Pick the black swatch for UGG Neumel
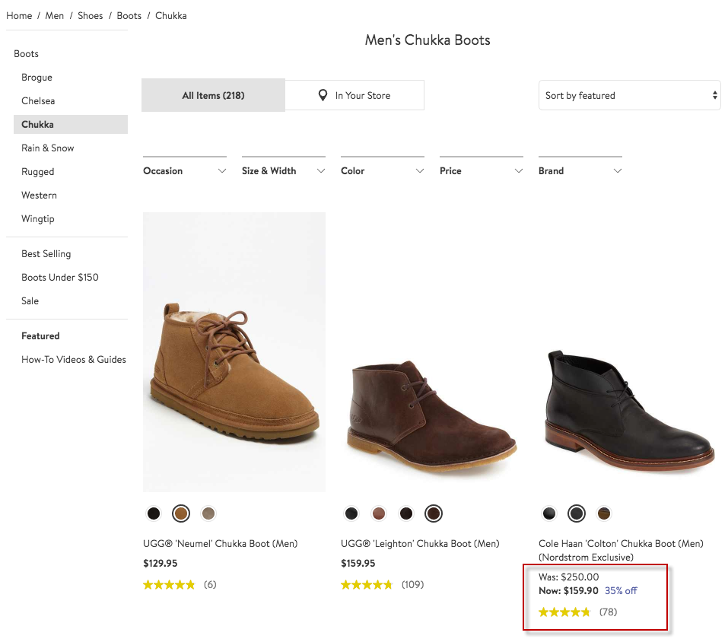This screenshot has height=639, width=728. (x=154, y=513)
